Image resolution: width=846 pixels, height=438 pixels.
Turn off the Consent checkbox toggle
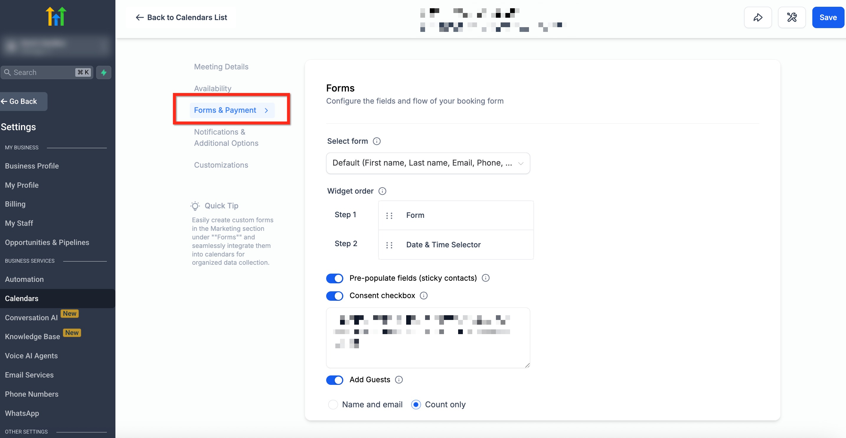tap(334, 295)
